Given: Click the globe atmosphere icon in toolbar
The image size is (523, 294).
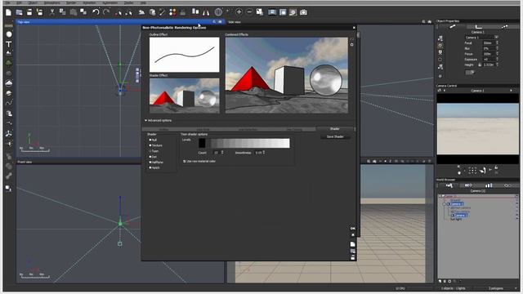Looking at the screenshot, I should [x=218, y=12].
